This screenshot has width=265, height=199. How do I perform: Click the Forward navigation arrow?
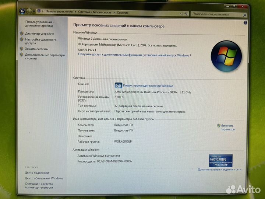click(29, 11)
